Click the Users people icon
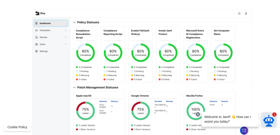 [x=36, y=44]
